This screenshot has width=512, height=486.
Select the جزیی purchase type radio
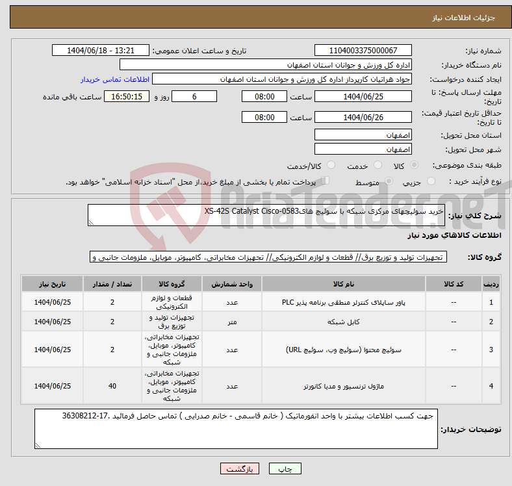pyautogui.click(x=431, y=181)
